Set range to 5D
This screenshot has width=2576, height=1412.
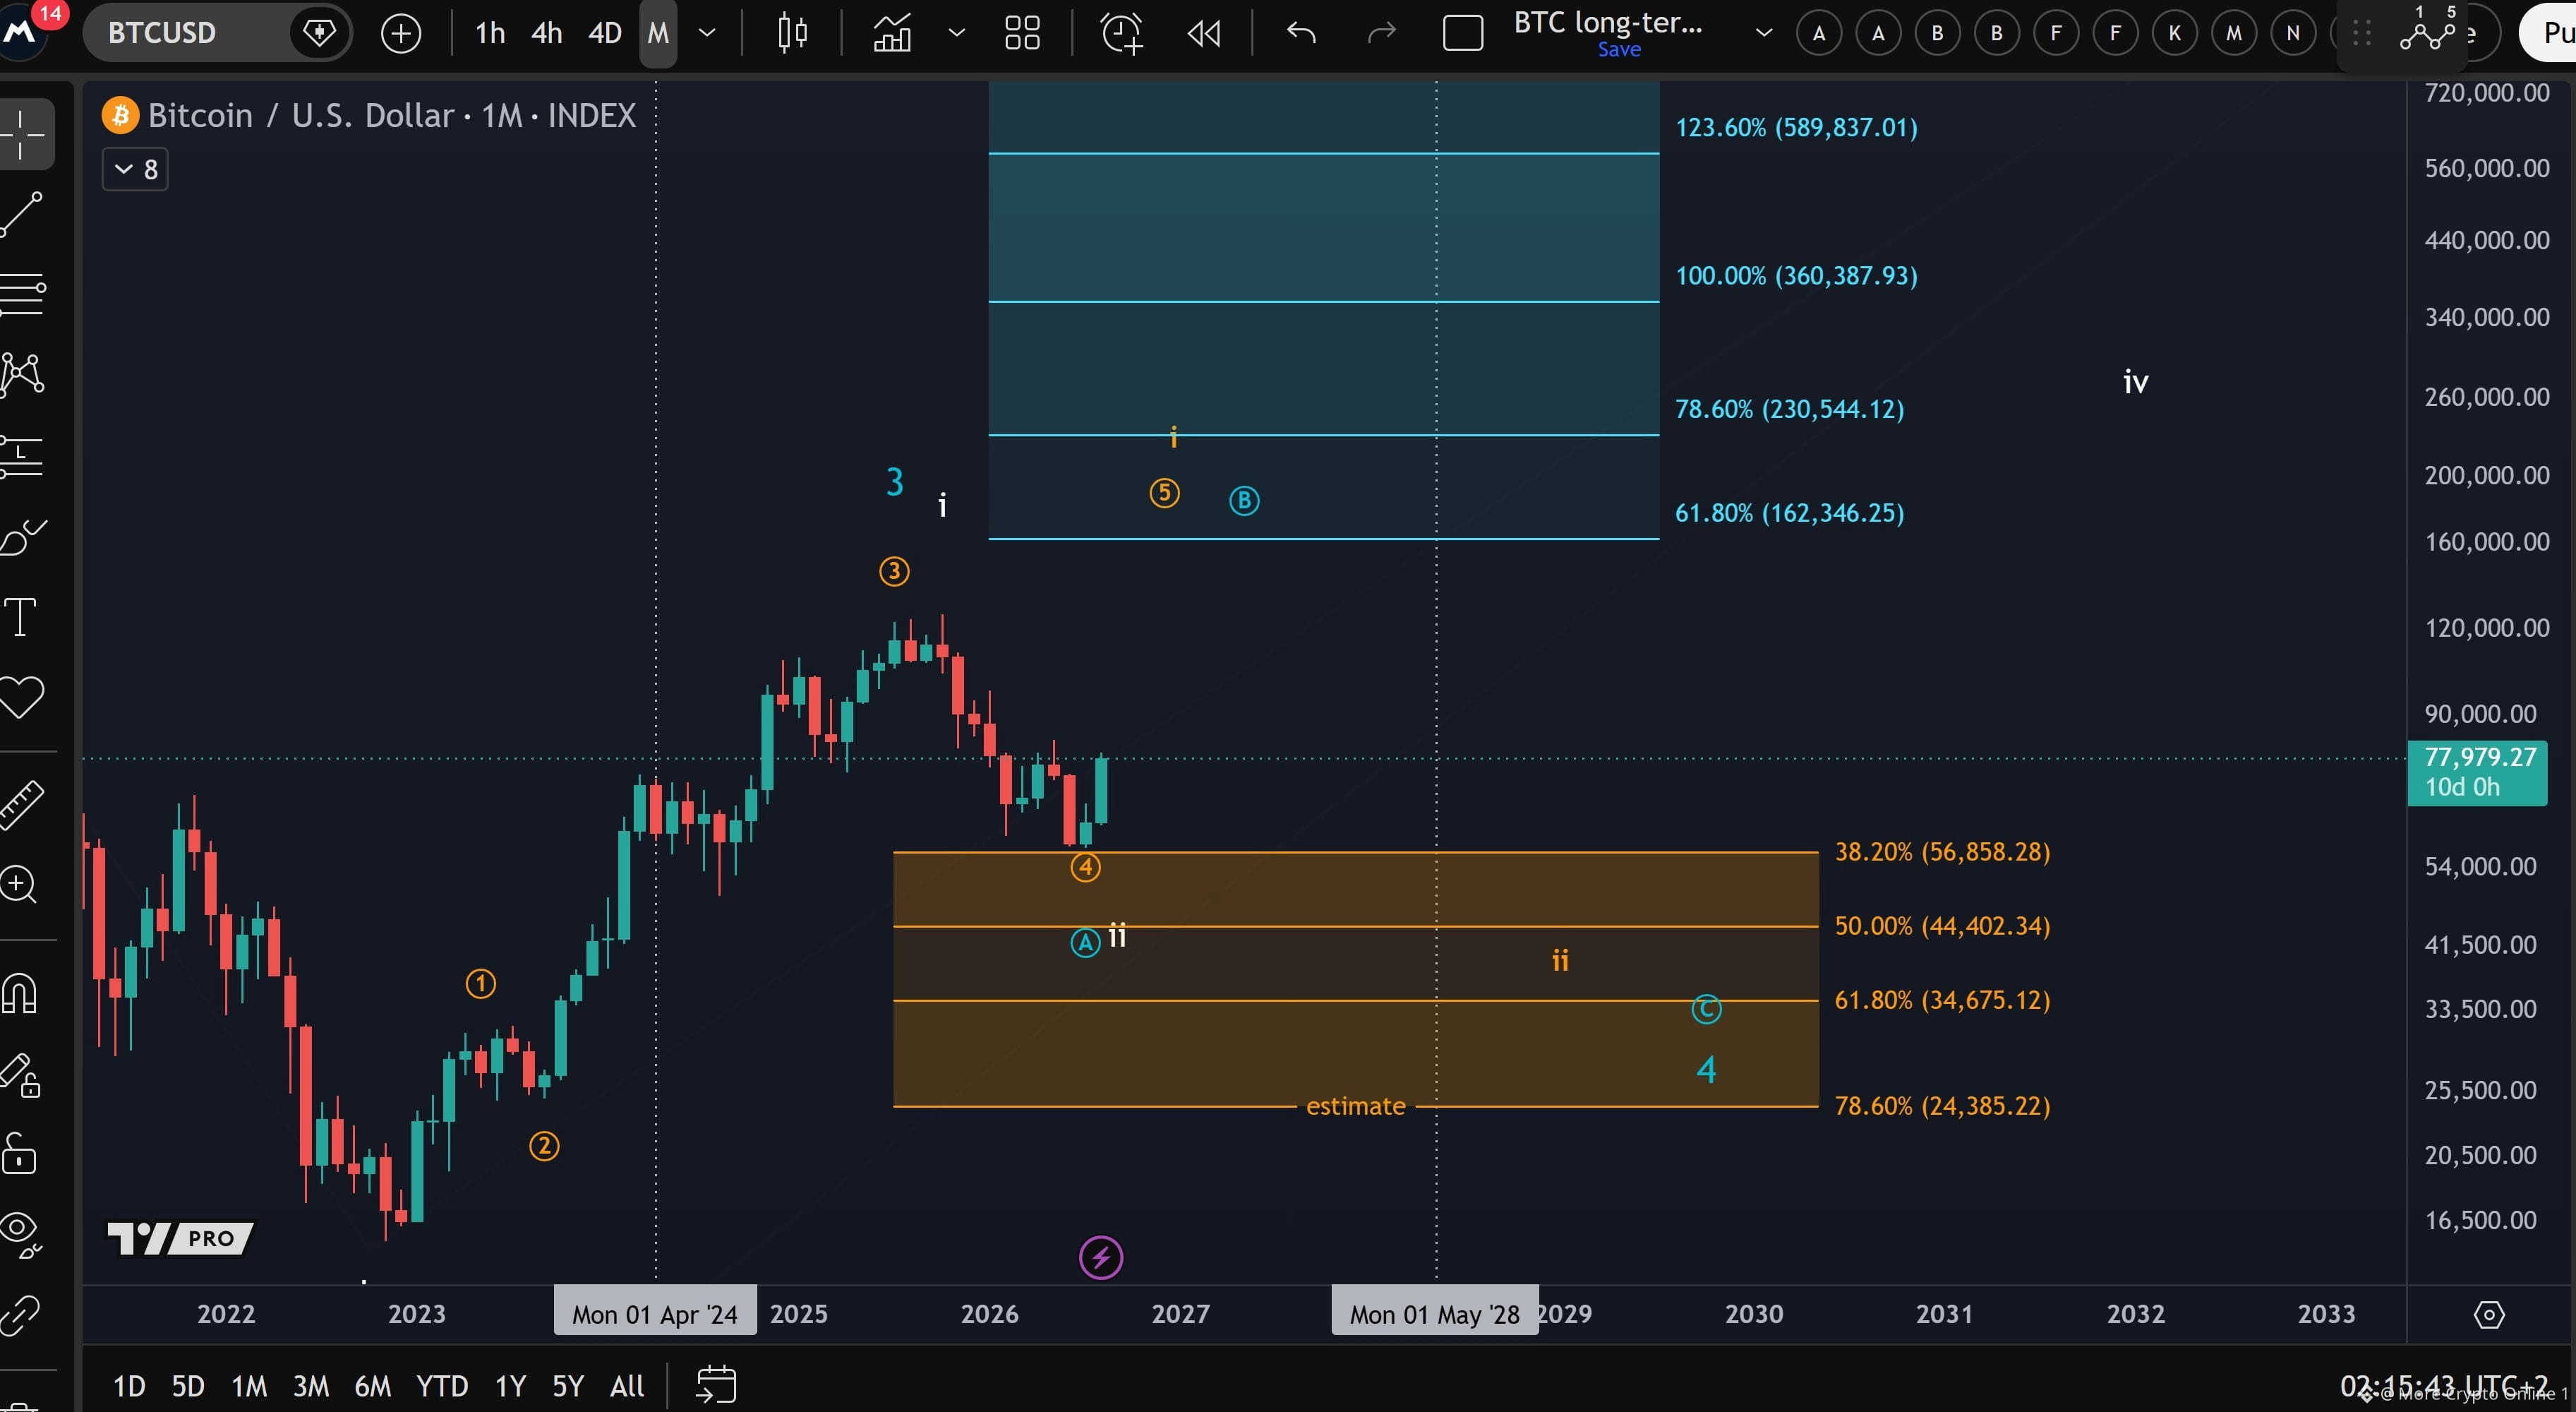188,1386
